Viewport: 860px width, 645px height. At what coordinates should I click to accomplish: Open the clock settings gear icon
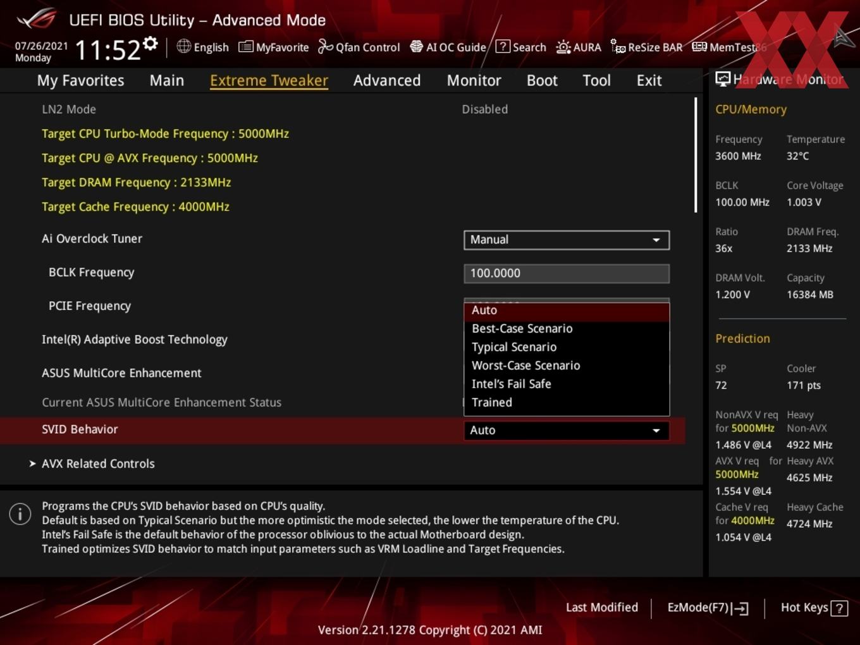150,44
